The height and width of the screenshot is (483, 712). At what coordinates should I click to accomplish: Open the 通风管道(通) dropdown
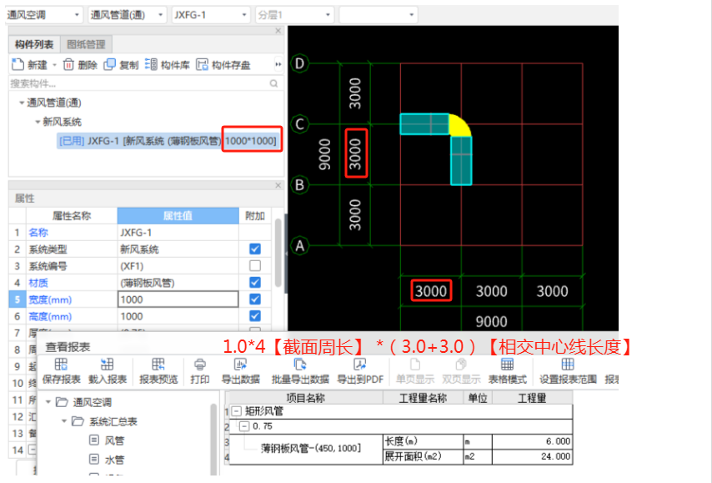[x=160, y=15]
